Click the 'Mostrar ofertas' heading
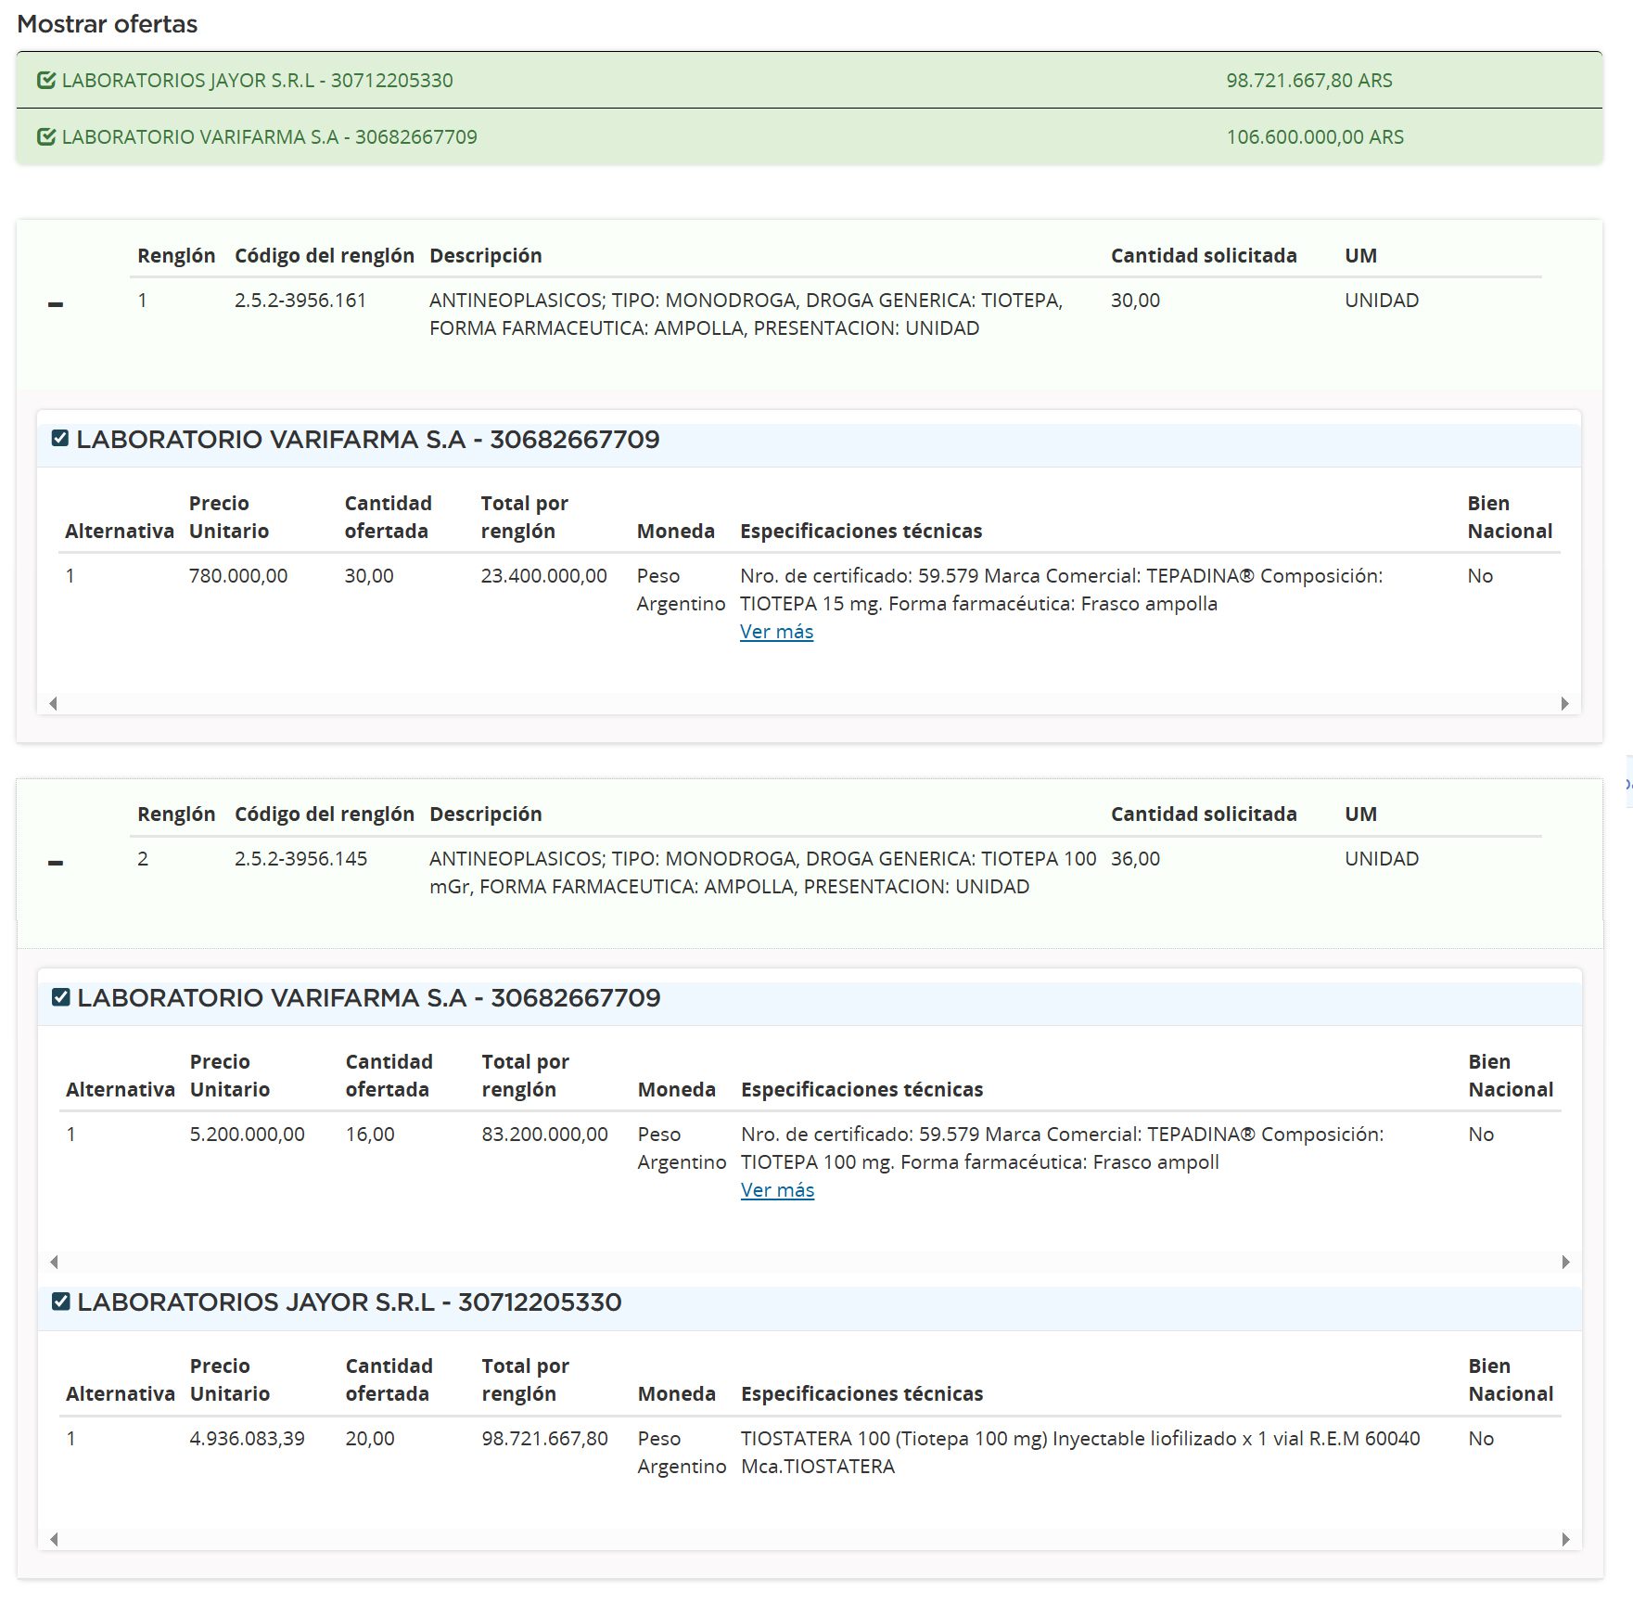This screenshot has width=1633, height=1603. click(x=108, y=24)
